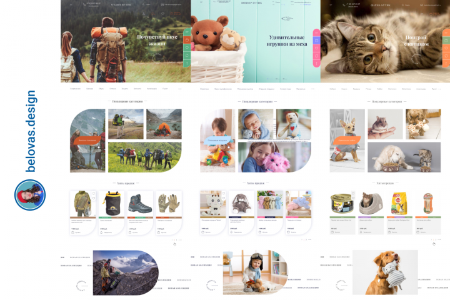
Task: Select Снаряжение in outdoor category menu
Action: coord(75,89)
